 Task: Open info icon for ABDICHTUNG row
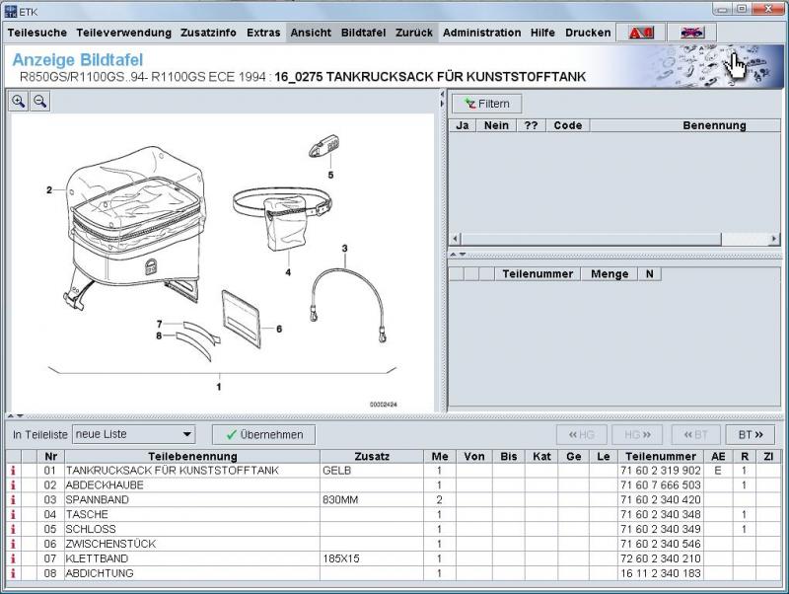coord(13,573)
